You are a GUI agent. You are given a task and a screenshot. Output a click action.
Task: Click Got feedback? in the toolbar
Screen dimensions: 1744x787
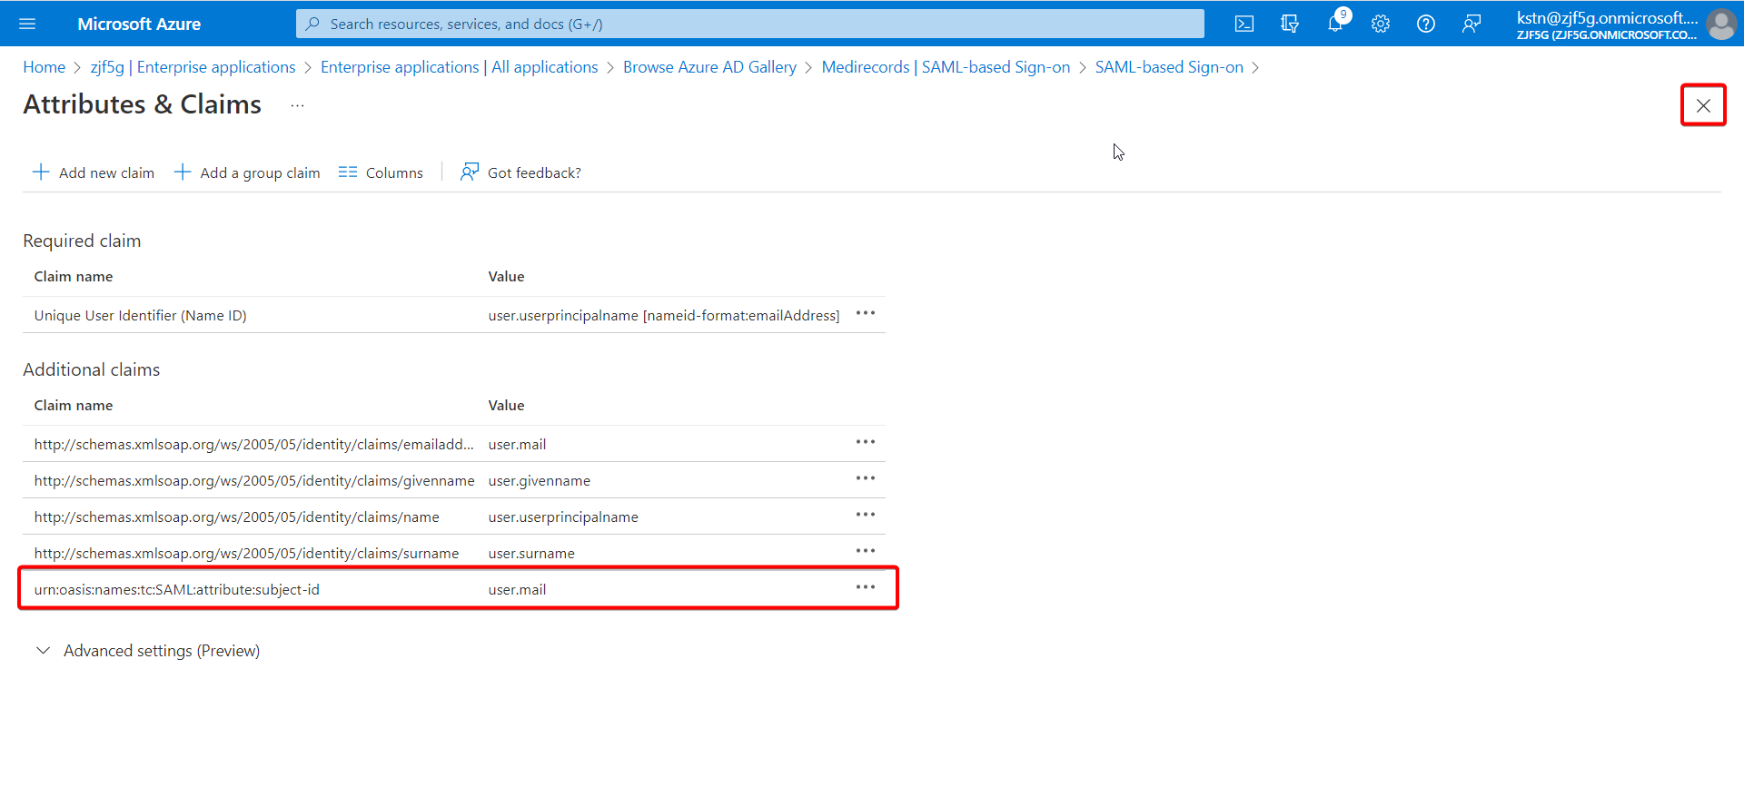pos(520,172)
